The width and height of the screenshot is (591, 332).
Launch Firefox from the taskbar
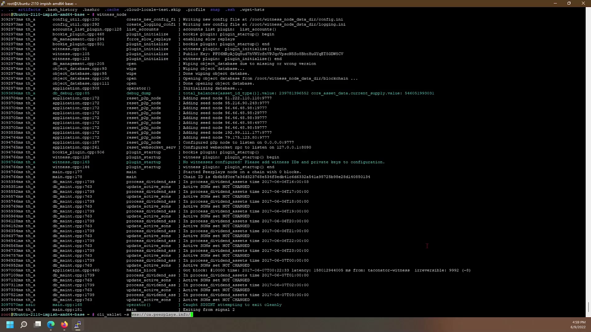pyautogui.click(x=64, y=325)
